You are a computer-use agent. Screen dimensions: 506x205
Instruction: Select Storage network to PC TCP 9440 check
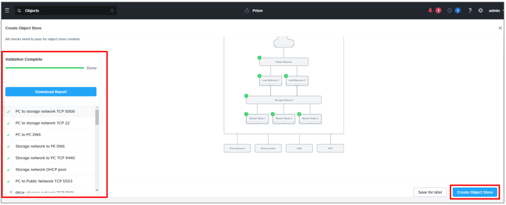click(x=50, y=158)
